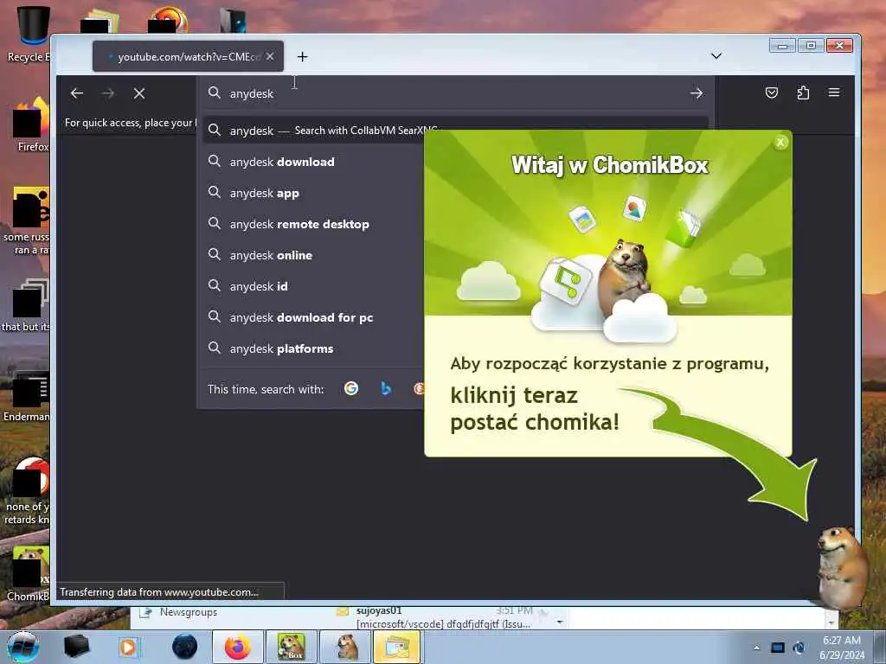
Task: Stop page loading with the X button
Action: click(139, 93)
